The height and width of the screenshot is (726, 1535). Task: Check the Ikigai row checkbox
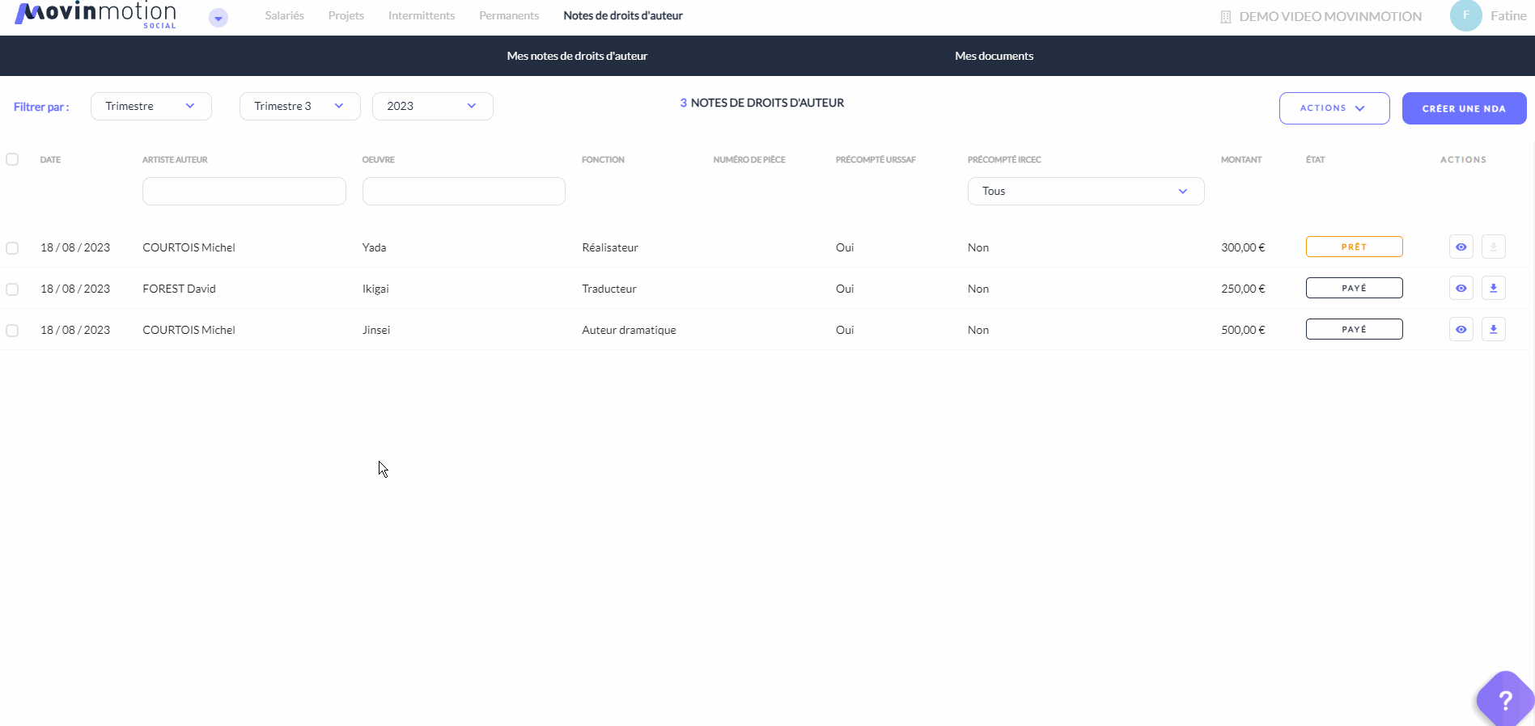(12, 289)
